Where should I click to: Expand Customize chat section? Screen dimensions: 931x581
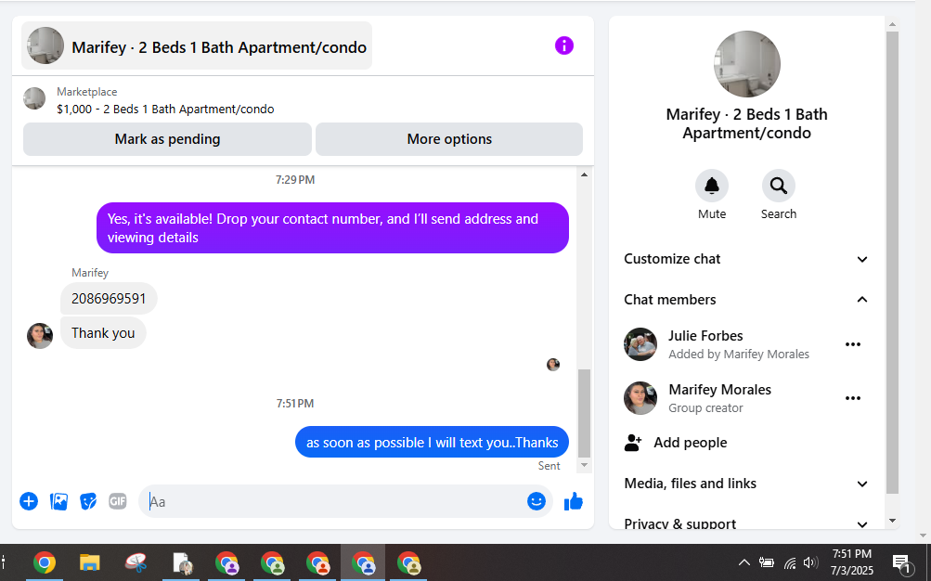[x=745, y=259]
